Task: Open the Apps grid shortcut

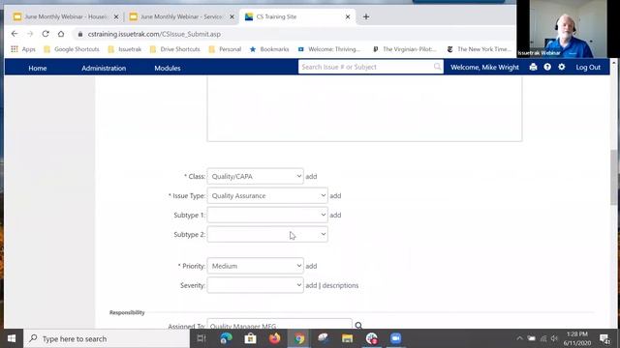Action: coord(23,49)
